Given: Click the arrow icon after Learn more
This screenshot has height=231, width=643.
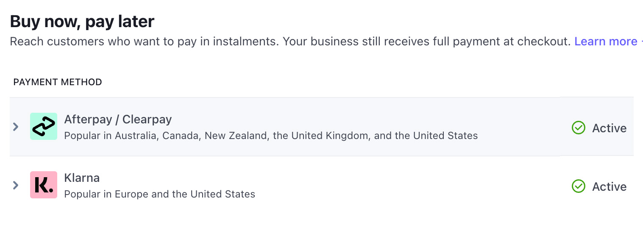Looking at the screenshot, I should 641,42.
